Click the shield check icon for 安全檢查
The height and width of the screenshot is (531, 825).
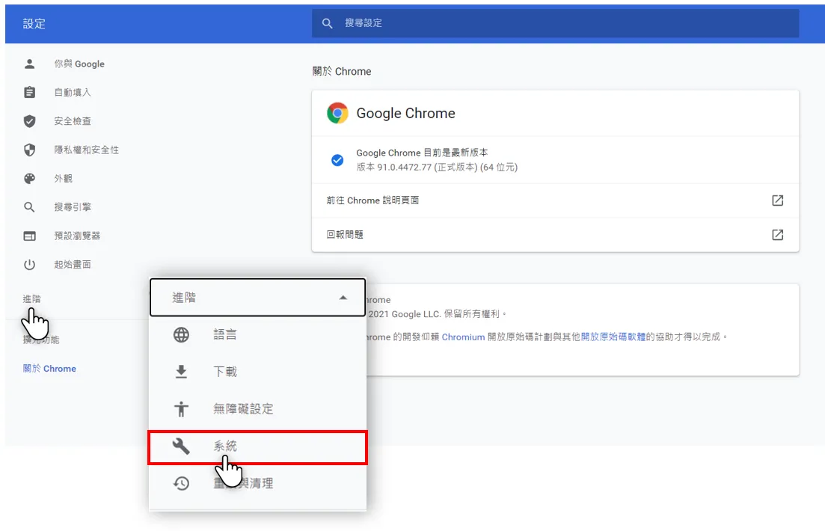pyautogui.click(x=29, y=121)
